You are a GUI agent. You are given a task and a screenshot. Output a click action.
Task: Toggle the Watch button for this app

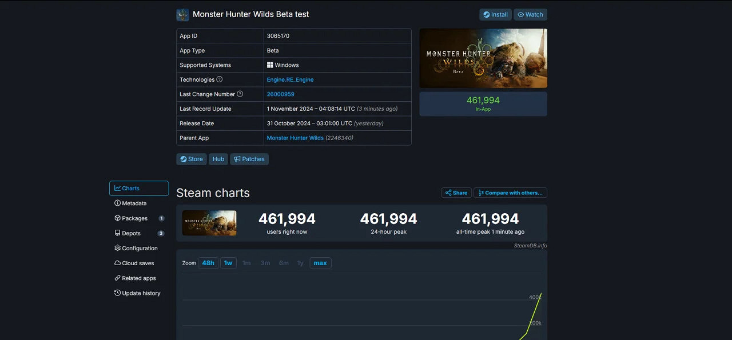click(x=530, y=14)
